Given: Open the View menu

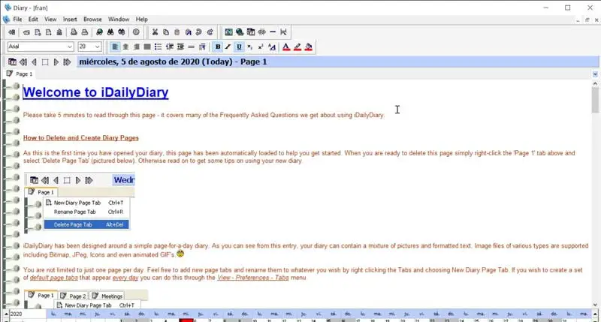Looking at the screenshot, I should (50, 20).
